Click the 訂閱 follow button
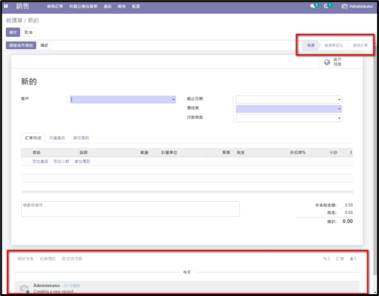The image size is (379, 296). 340,259
